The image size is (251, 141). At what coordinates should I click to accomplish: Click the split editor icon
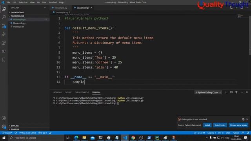click(242, 8)
